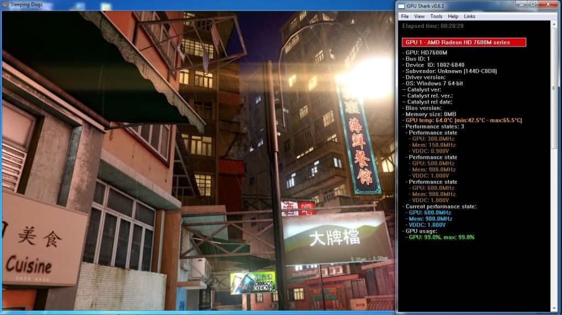Click the Sleeping Dogs window title icon
The image size is (562, 315).
[x=5, y=4]
